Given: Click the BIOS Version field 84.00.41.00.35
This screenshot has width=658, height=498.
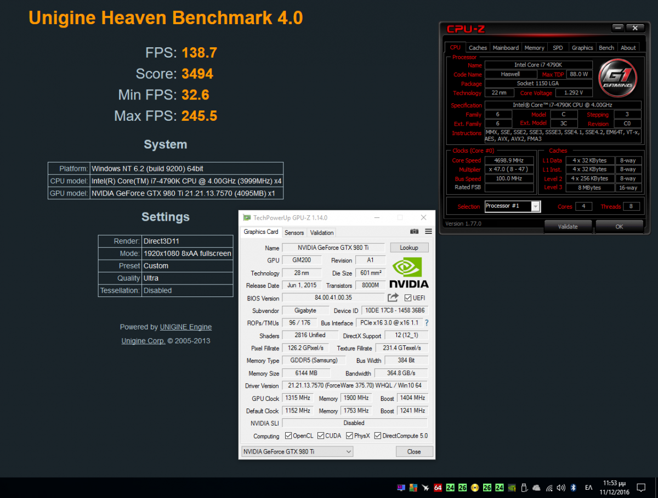Looking at the screenshot, I should point(333,298).
